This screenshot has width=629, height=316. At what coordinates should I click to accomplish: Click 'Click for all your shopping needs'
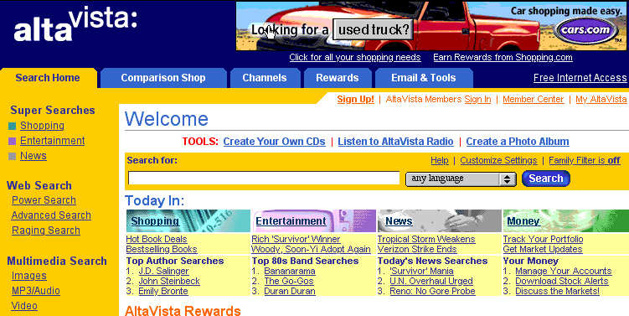coord(355,58)
